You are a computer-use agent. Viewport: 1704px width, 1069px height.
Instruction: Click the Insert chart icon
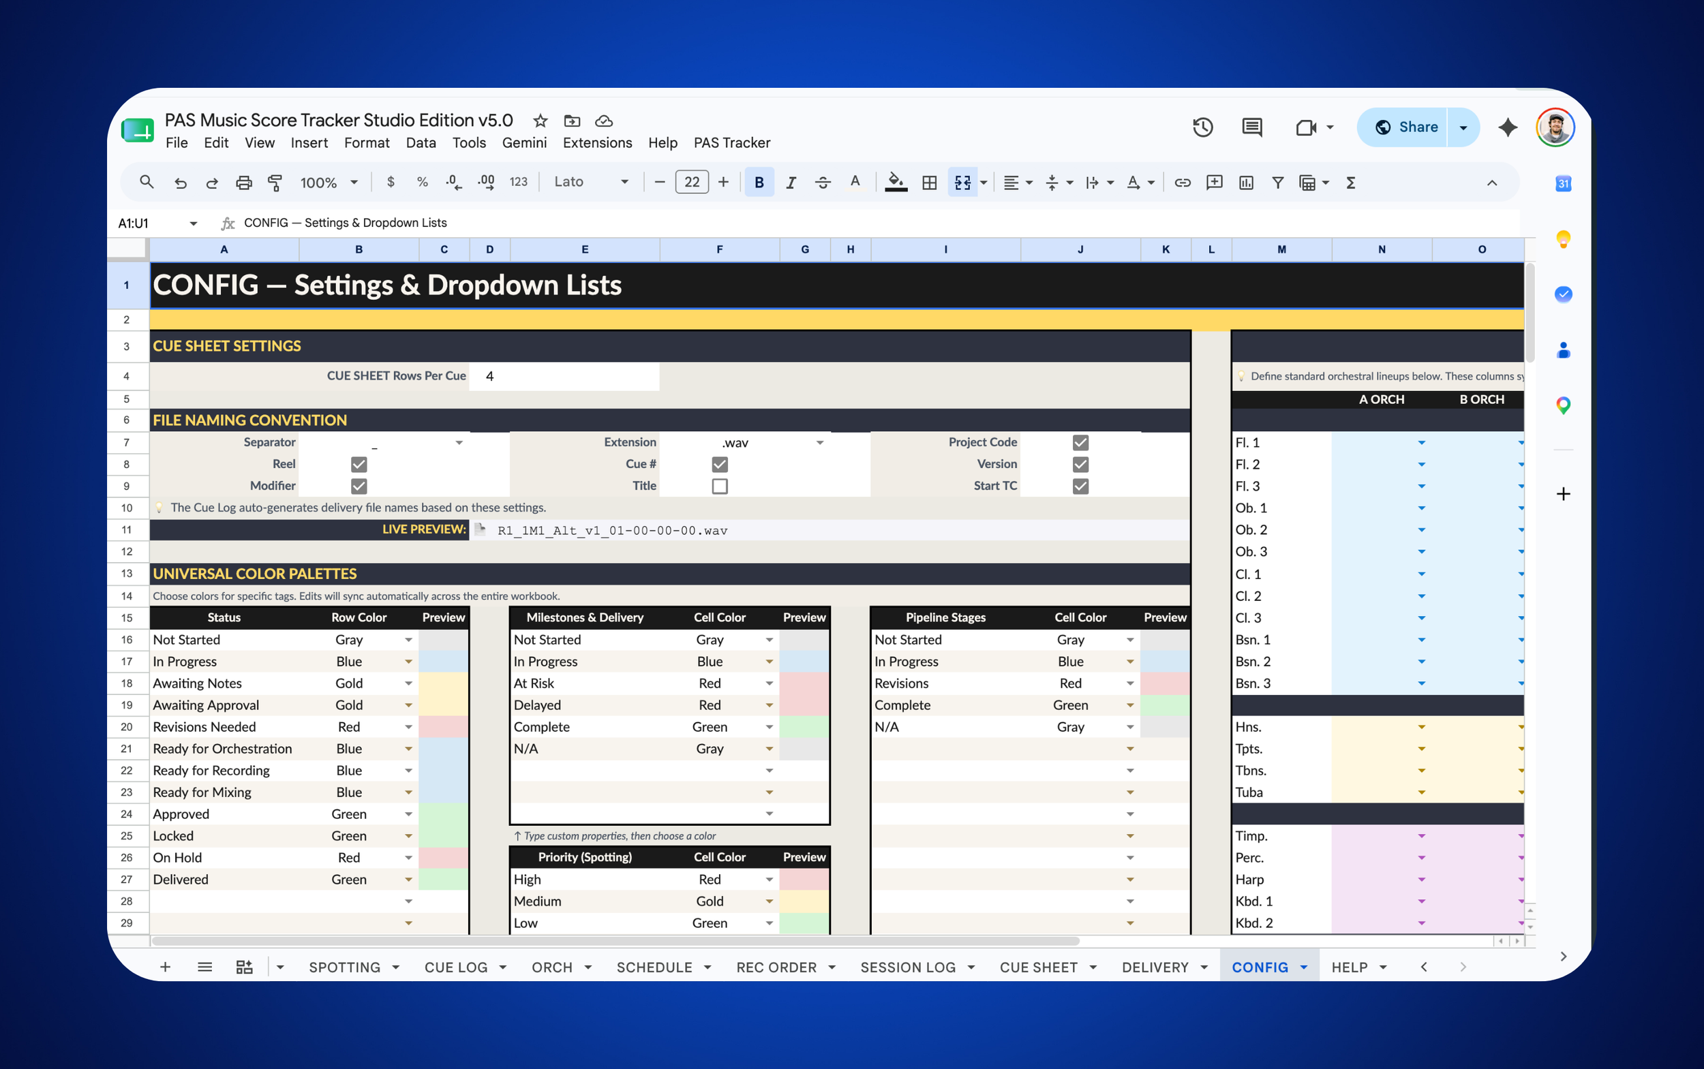[x=1247, y=183]
